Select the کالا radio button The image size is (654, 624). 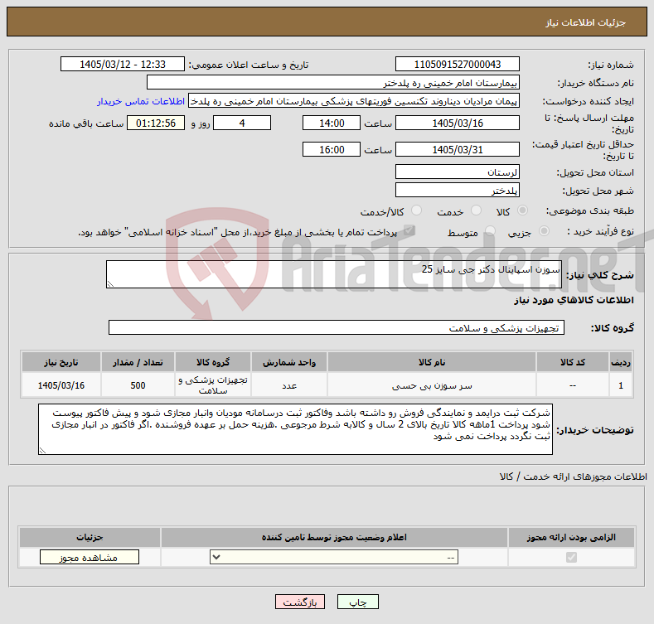pyautogui.click(x=522, y=210)
